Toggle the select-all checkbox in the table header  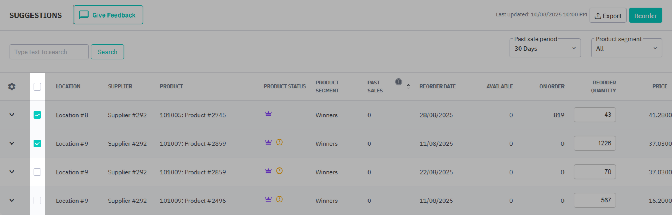pos(37,87)
